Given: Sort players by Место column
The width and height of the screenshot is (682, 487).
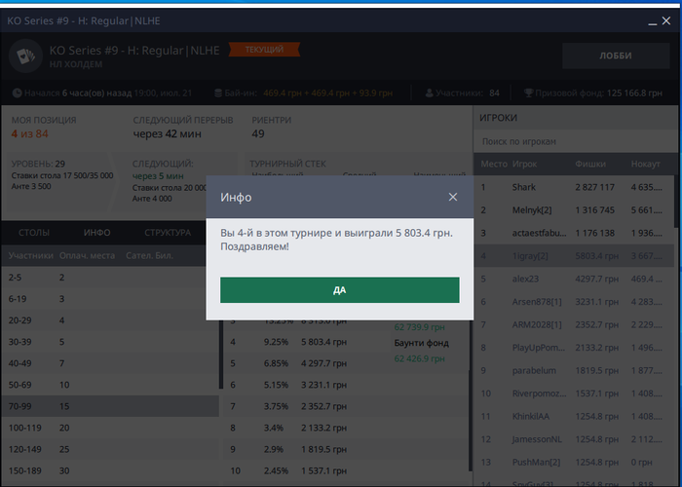Looking at the screenshot, I should pos(494,164).
